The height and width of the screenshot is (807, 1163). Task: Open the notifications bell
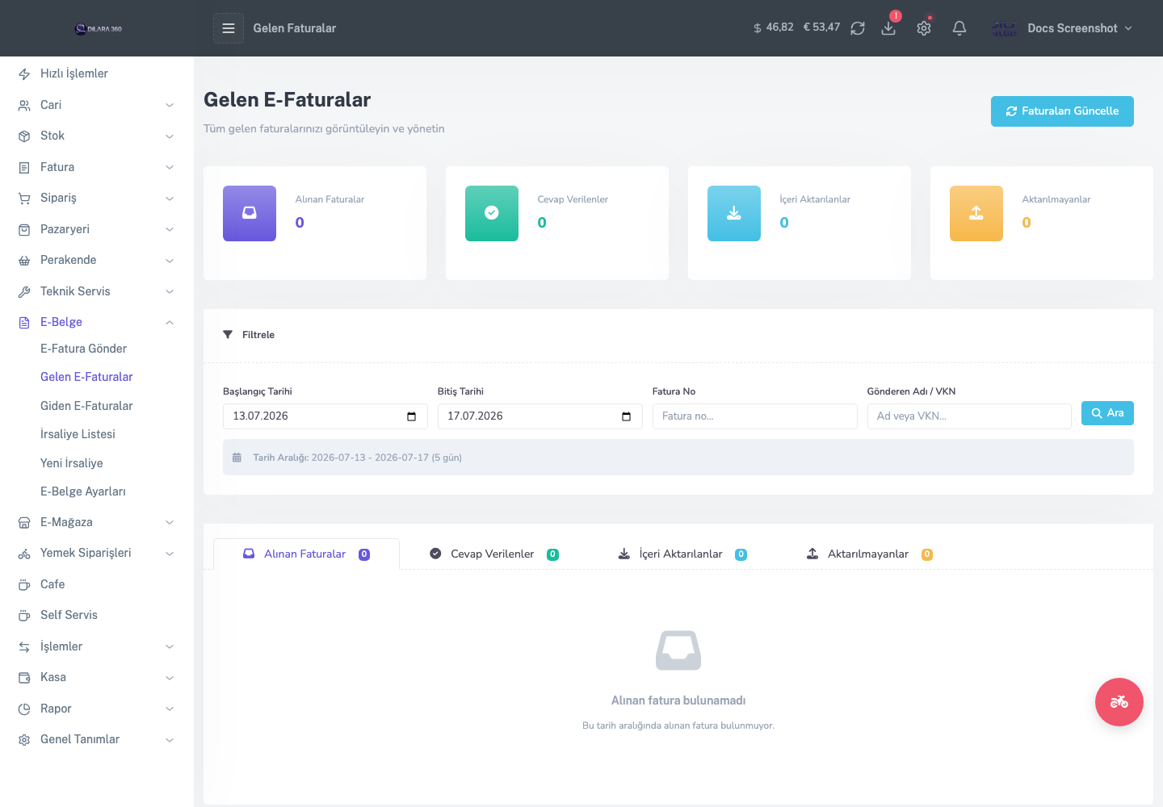[x=959, y=28]
